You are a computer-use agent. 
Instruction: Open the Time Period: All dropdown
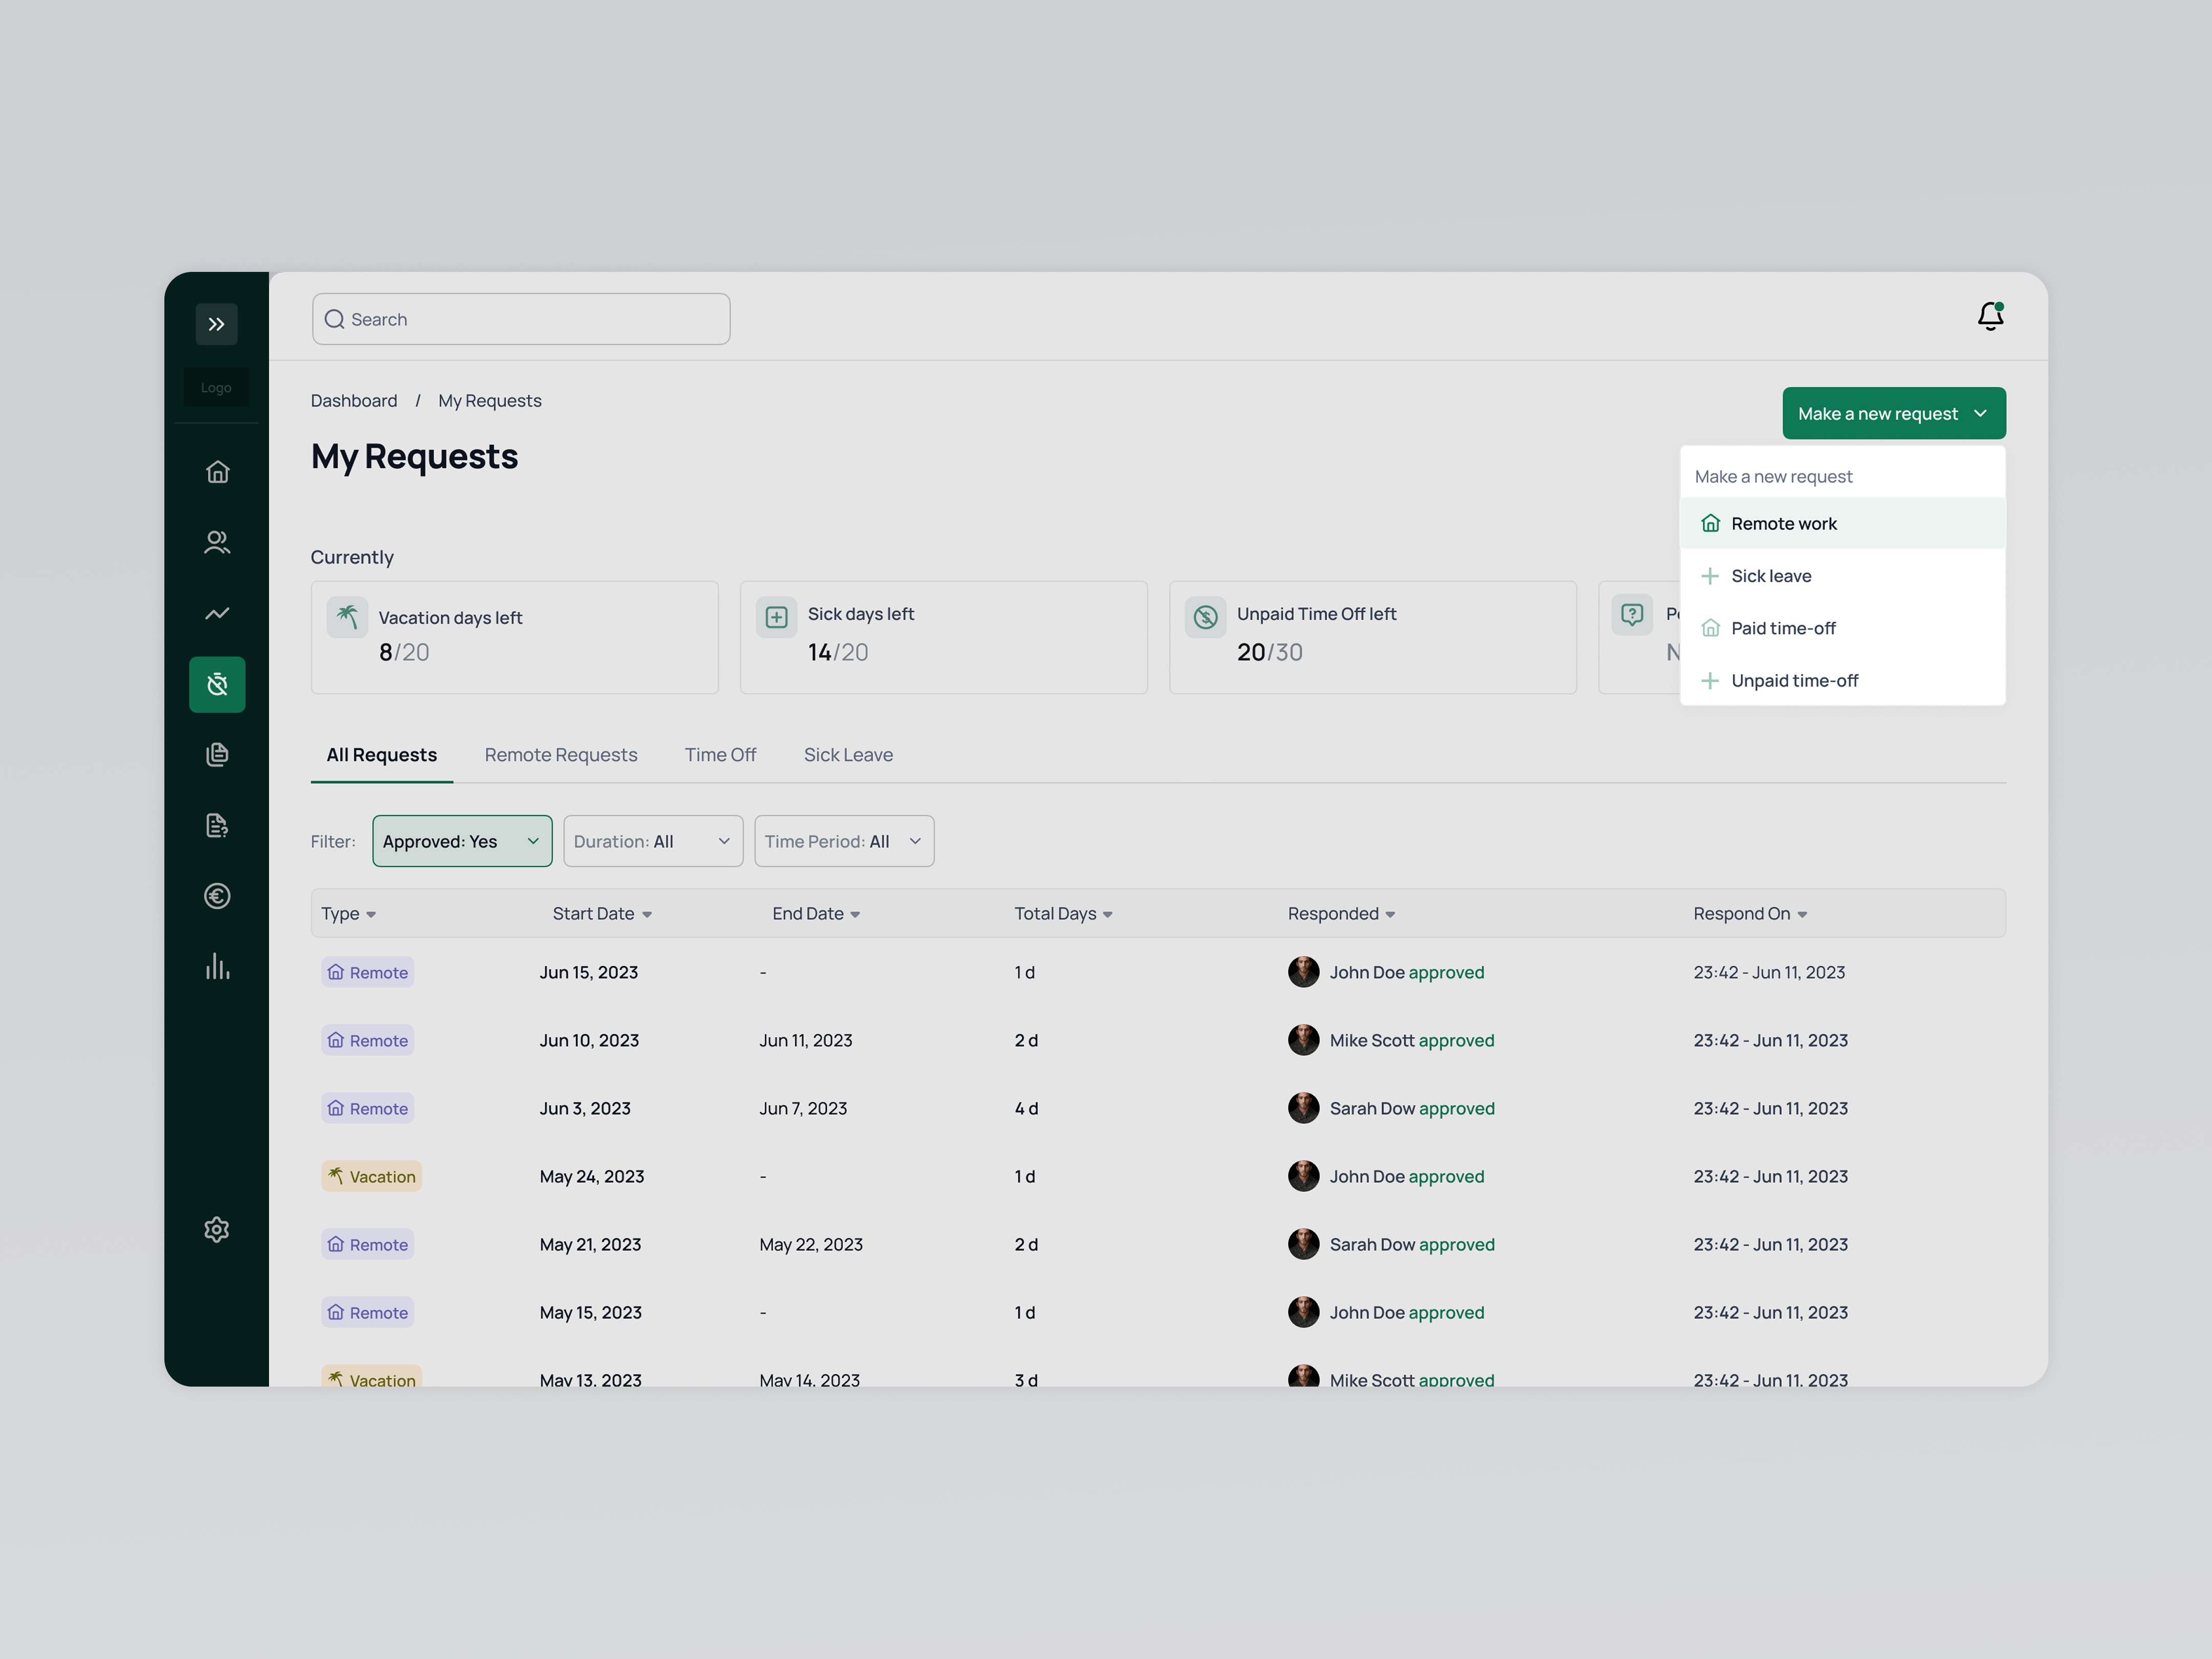[843, 841]
